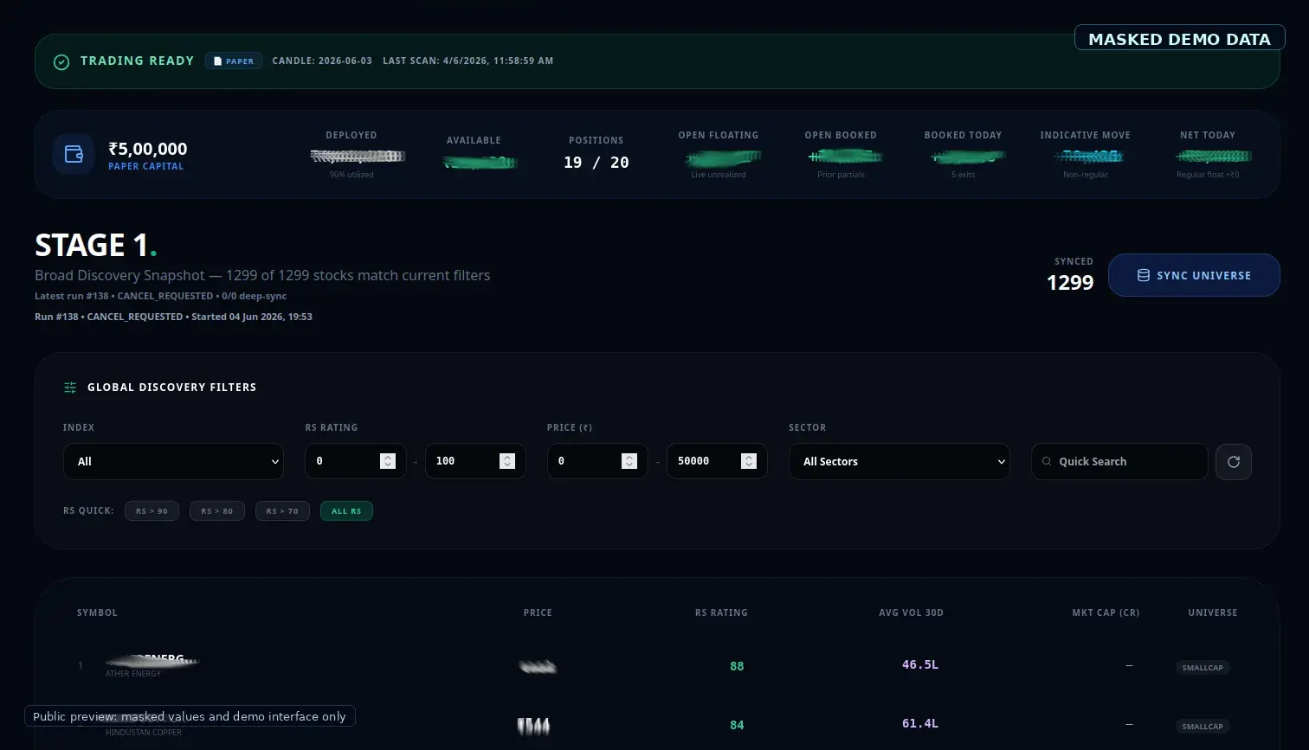Click the Trading Ready checkmark icon

point(61,62)
